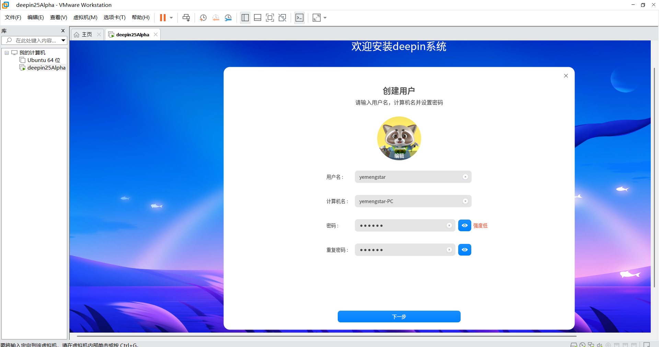Collapse the 我的计算机 tree node
659x347 pixels.
point(7,53)
